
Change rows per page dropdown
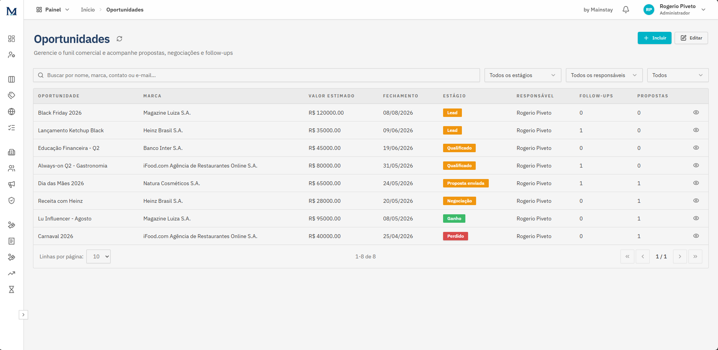[99, 256]
